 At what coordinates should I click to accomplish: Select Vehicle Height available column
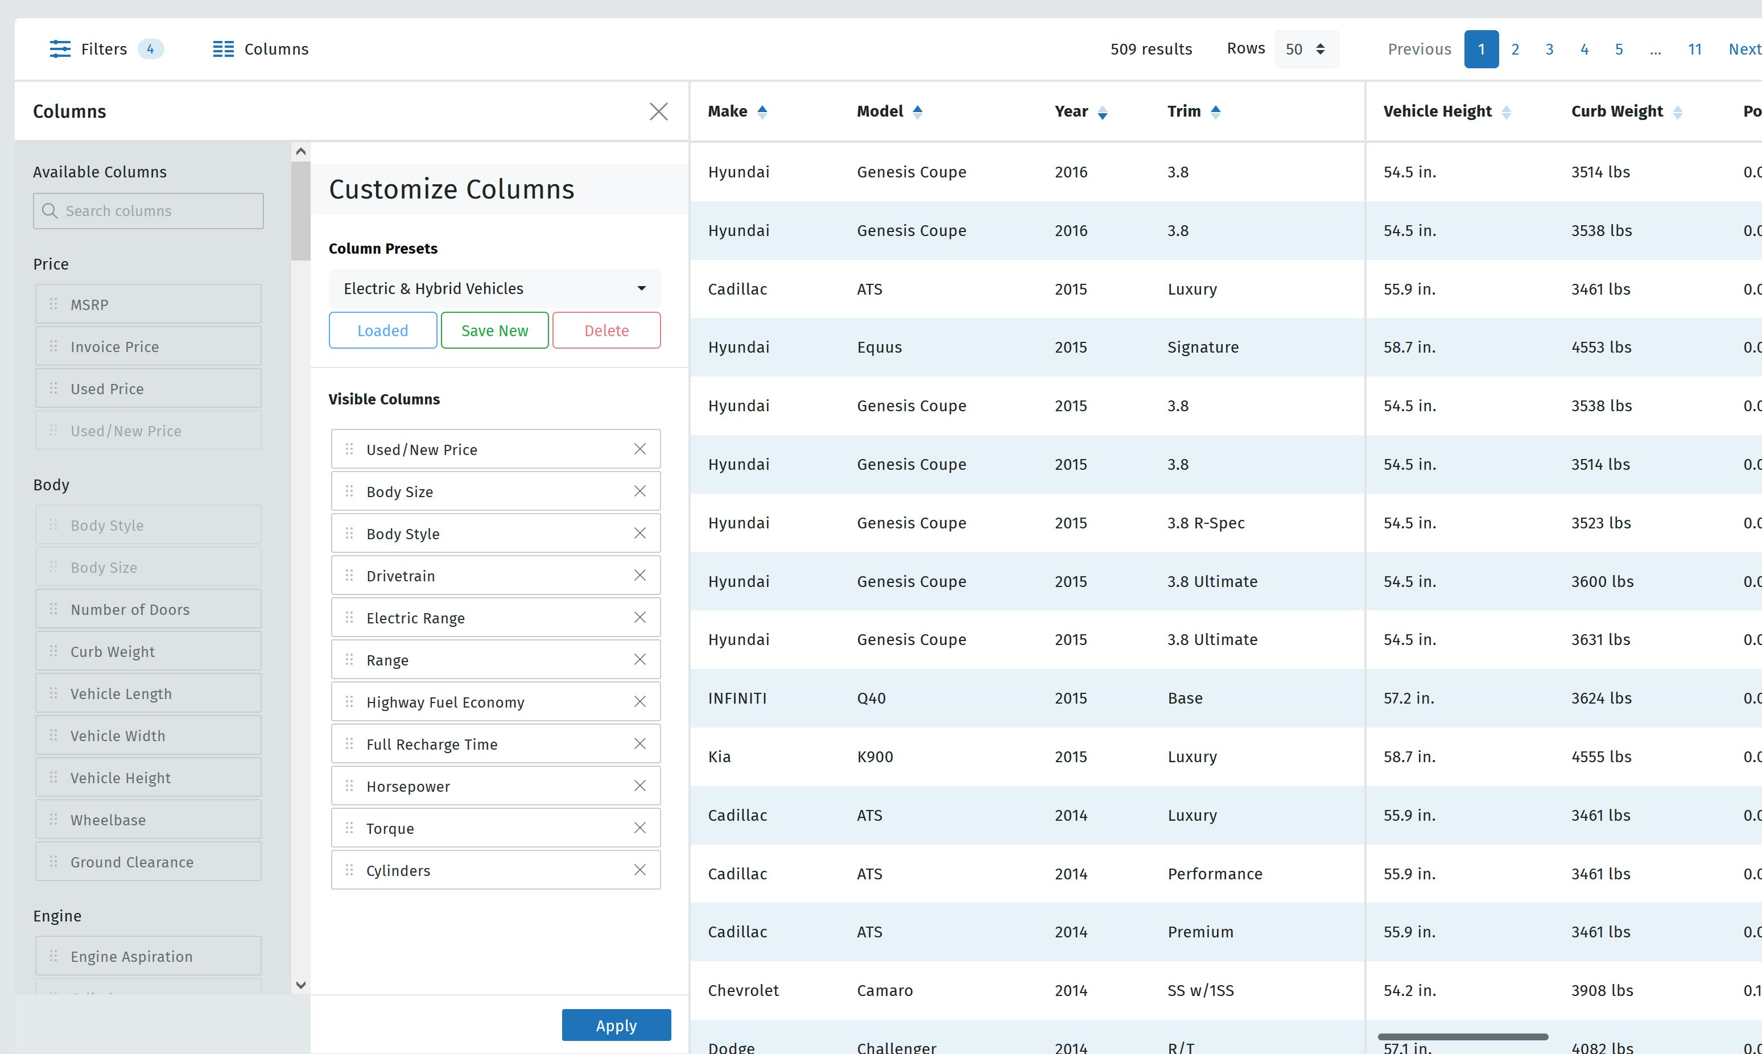(148, 778)
